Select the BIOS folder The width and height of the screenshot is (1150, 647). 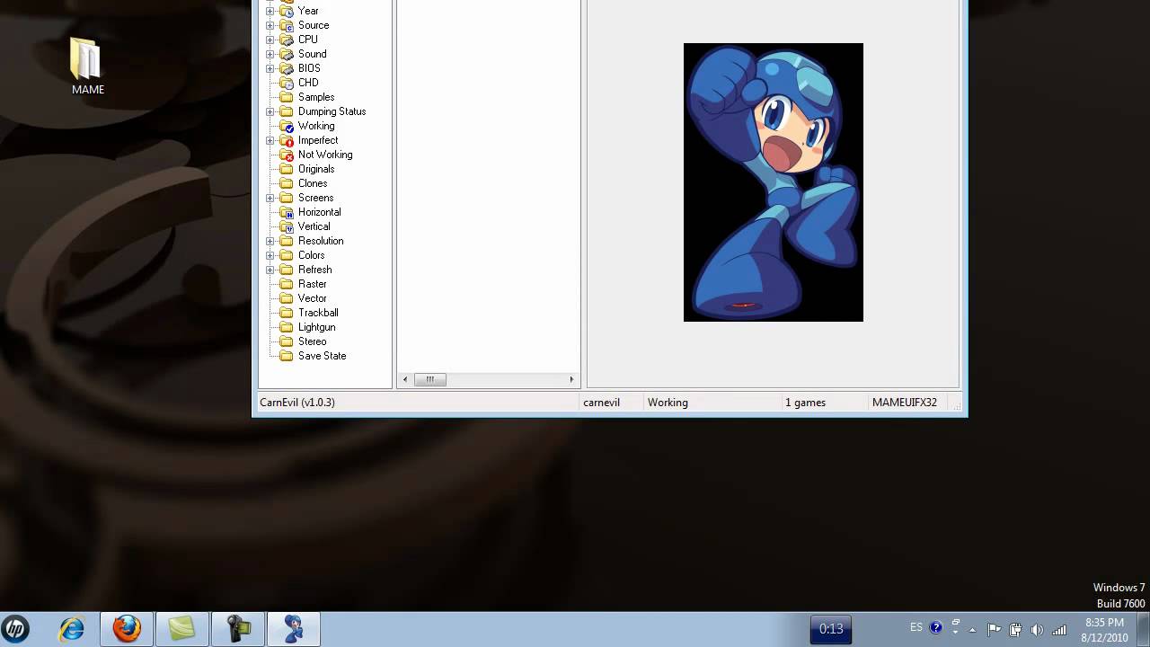click(x=300, y=68)
